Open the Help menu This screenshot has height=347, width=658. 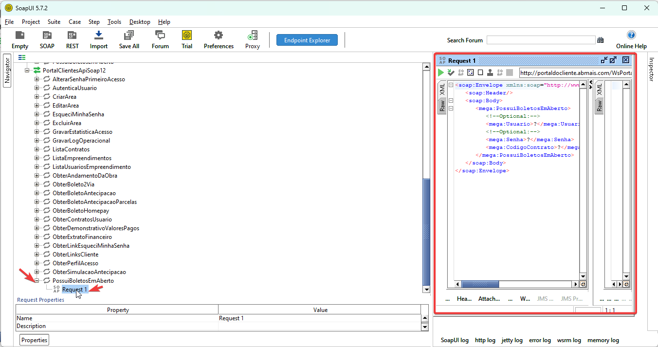[x=164, y=22]
